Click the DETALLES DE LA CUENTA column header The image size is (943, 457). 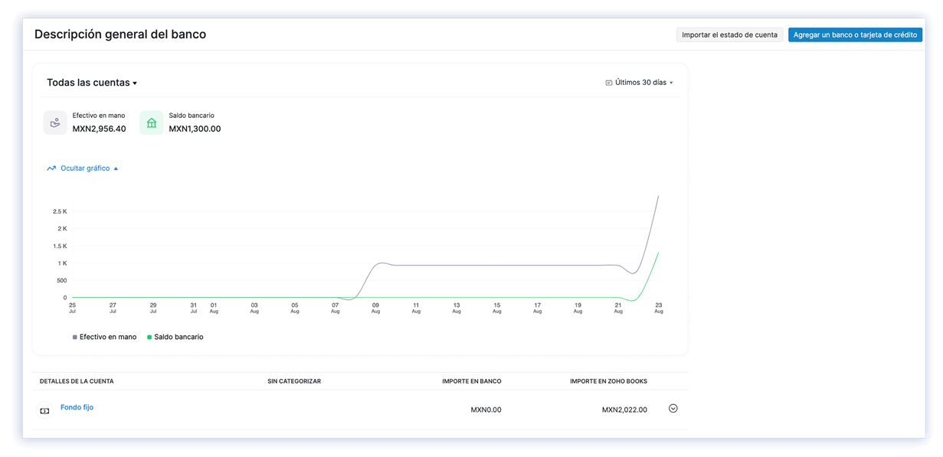(77, 381)
